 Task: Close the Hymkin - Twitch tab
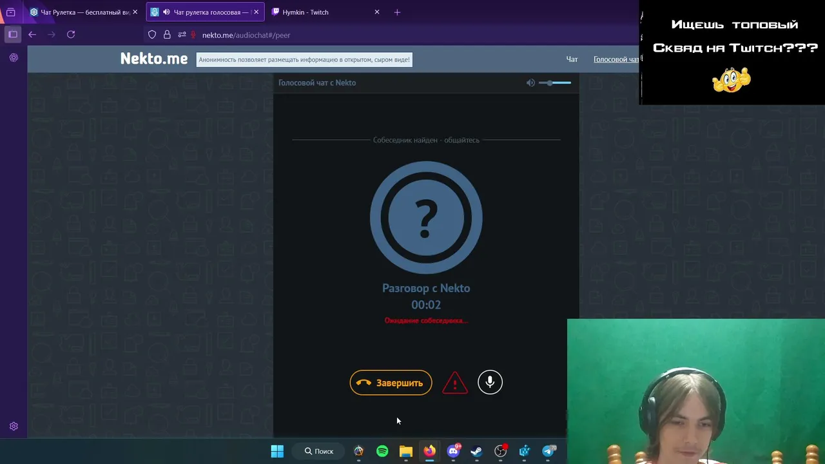(377, 12)
